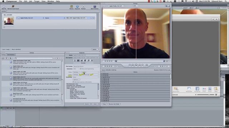Screen dimensions: 229x128
Task: Switch Preview to output-only view button
Action: click(x=169, y=6)
